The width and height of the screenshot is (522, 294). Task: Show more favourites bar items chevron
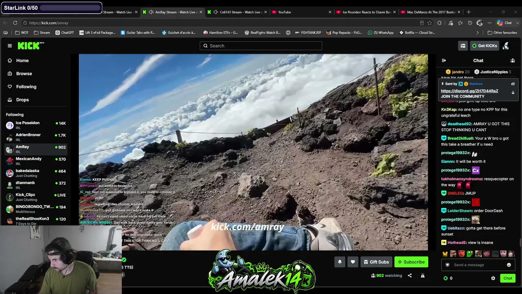(478, 33)
